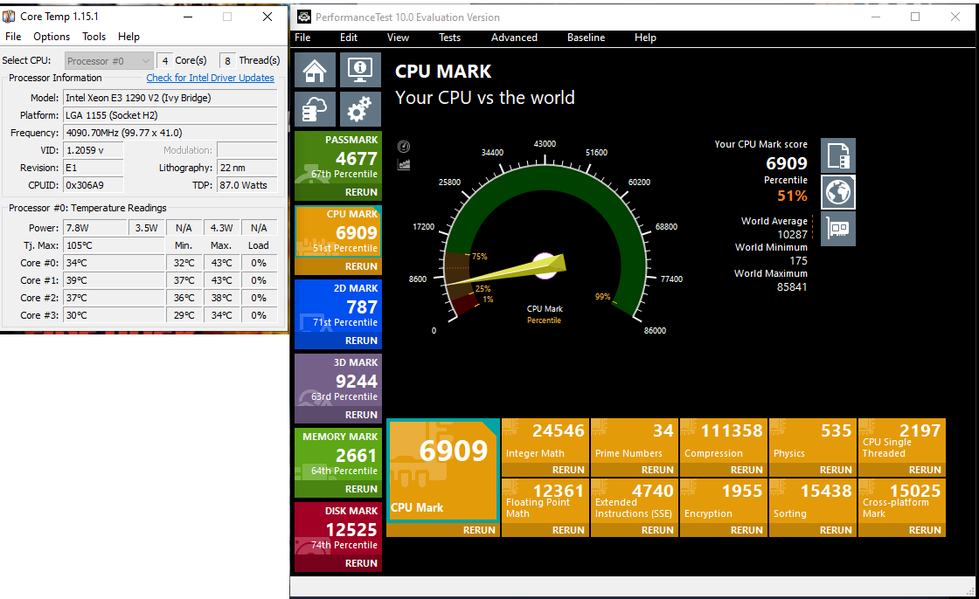This screenshot has height=599, width=979.
Task: Rerun the Physics test
Action: click(x=836, y=470)
